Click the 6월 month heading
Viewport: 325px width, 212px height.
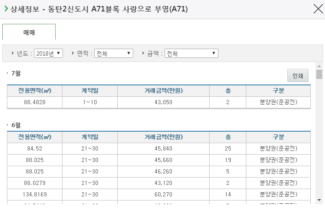pyautogui.click(x=16, y=125)
